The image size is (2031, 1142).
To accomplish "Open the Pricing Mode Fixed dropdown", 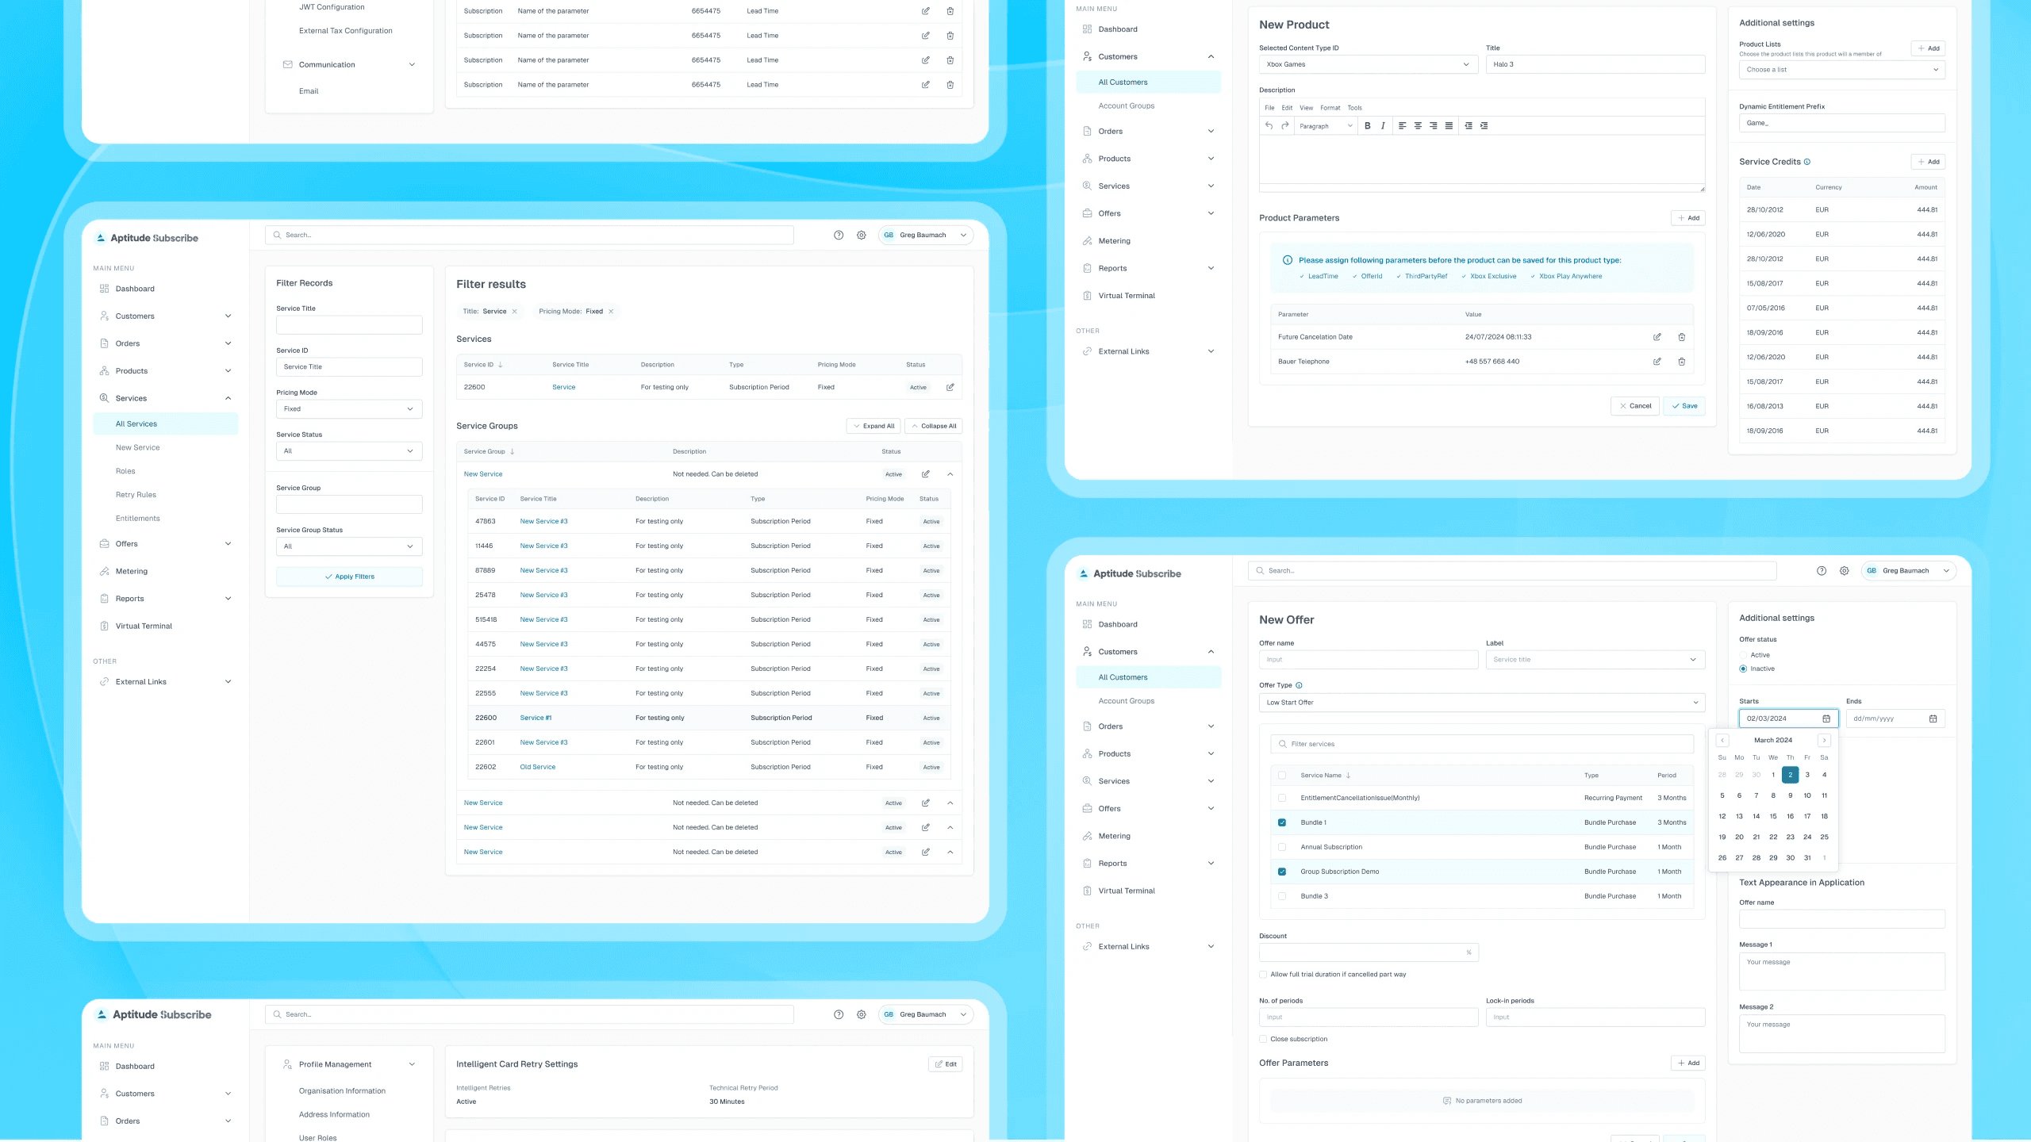I will (349, 409).
